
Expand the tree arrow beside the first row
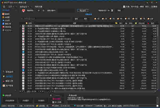(x=21, y=26)
